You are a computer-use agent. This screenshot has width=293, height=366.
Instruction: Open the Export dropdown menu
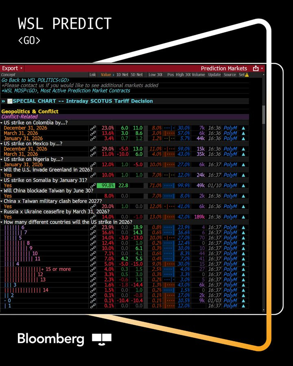(x=12, y=68)
